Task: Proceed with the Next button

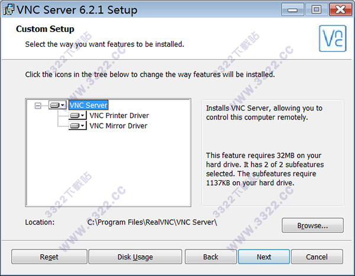Action: click(264, 256)
